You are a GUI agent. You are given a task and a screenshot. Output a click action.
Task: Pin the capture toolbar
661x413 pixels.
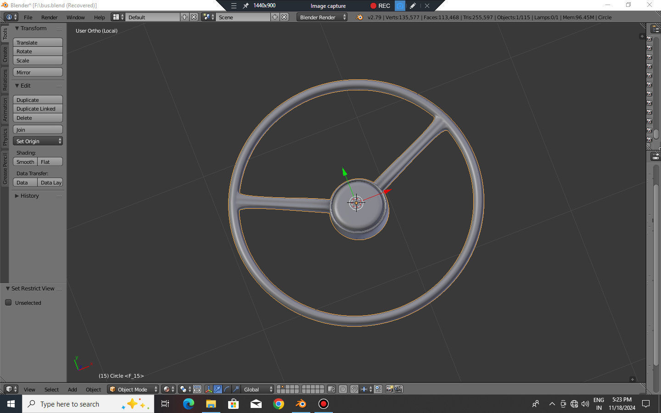[x=246, y=6]
